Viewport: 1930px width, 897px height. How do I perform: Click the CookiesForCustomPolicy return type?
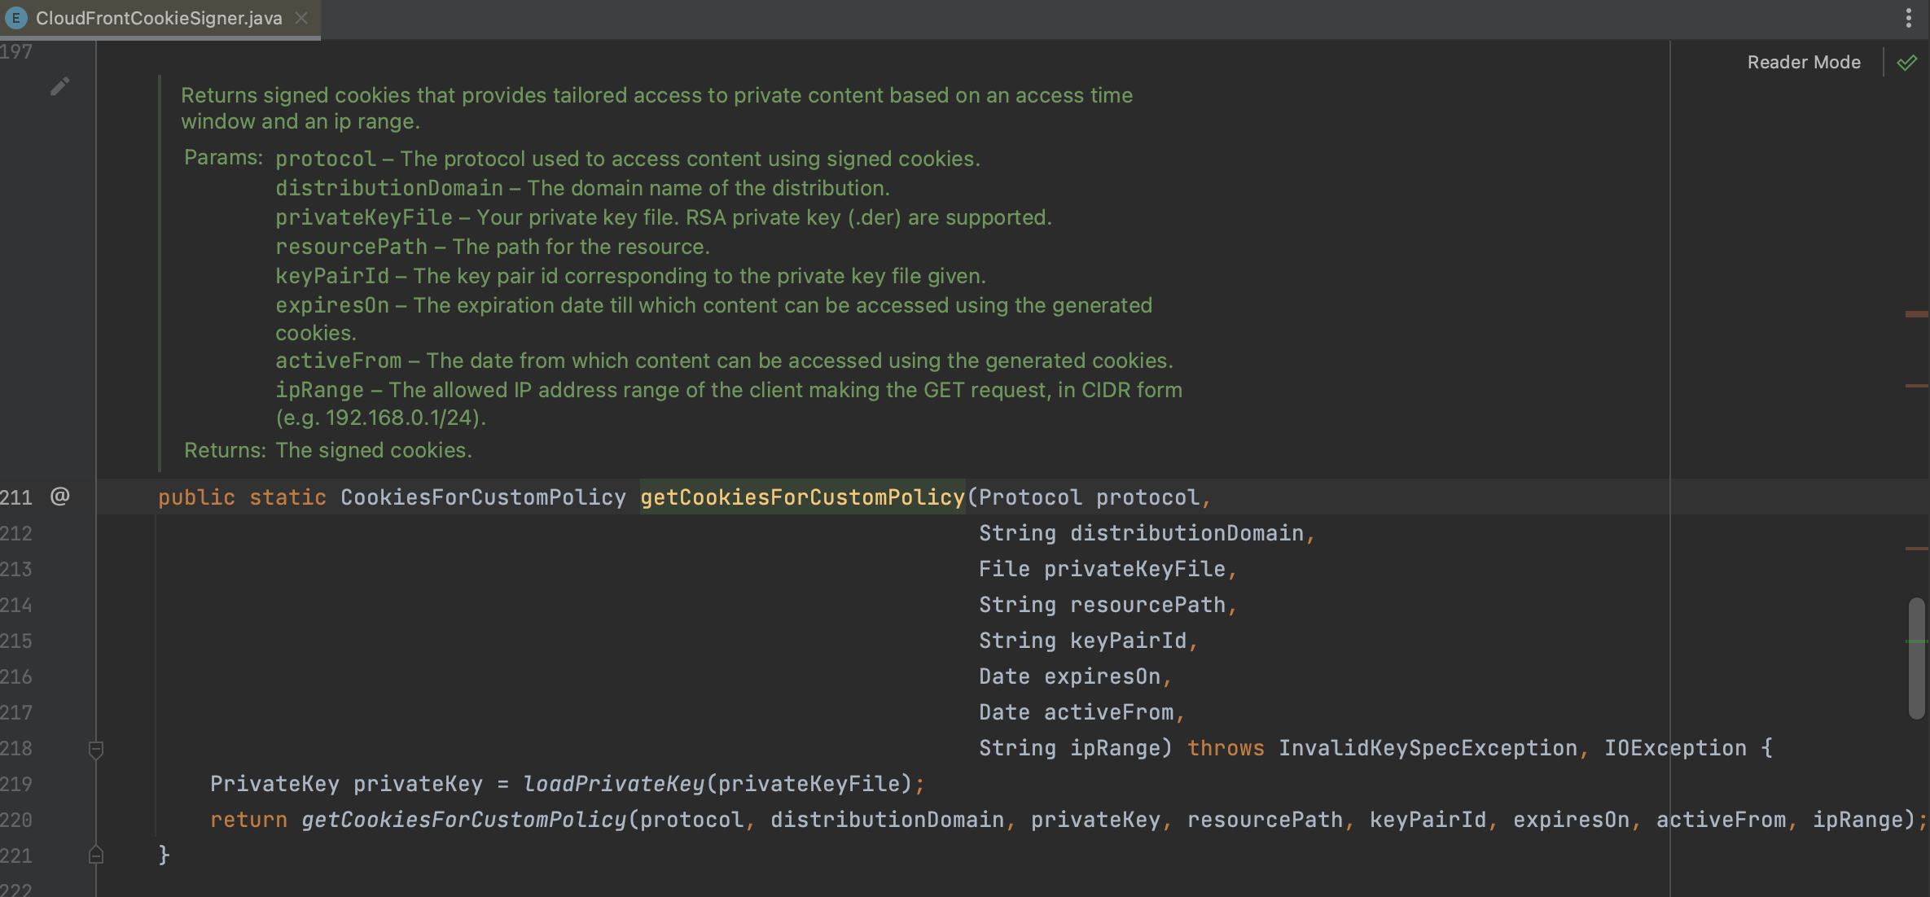tap(483, 497)
